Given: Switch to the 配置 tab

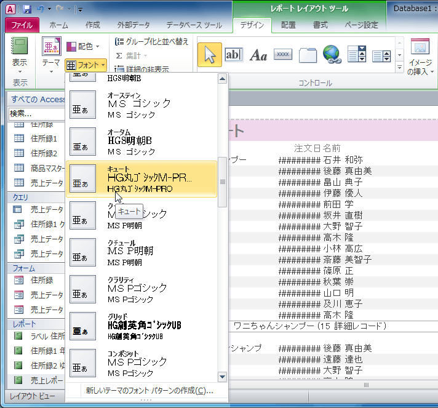Looking at the screenshot, I should pyautogui.click(x=289, y=25).
